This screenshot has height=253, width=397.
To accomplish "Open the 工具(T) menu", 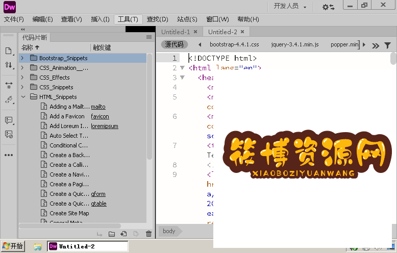I will pos(128,19).
